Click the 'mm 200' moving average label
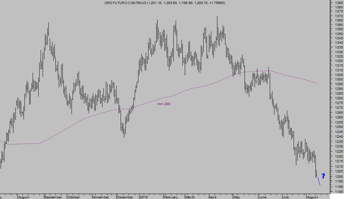The height and width of the screenshot is (199, 344). (x=164, y=104)
